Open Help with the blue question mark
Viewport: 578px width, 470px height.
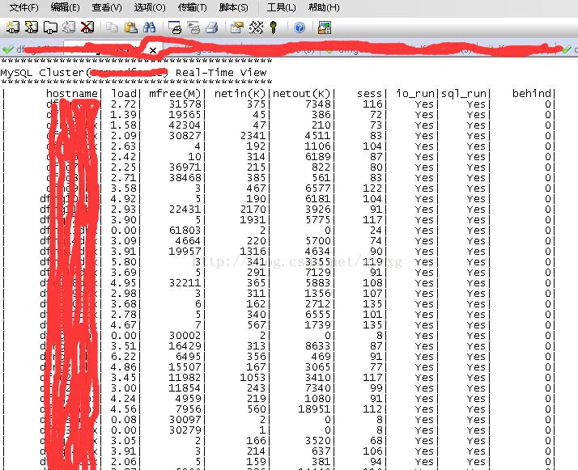click(x=300, y=28)
